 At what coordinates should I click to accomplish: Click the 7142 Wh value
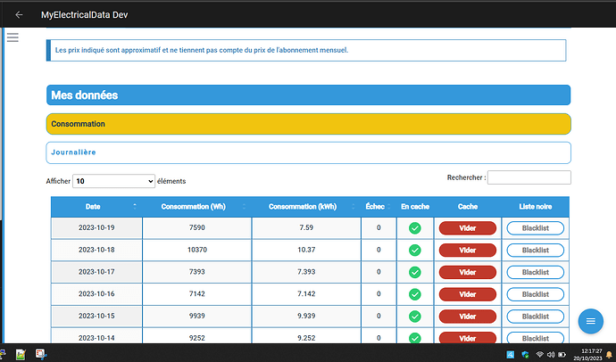[x=196, y=293]
